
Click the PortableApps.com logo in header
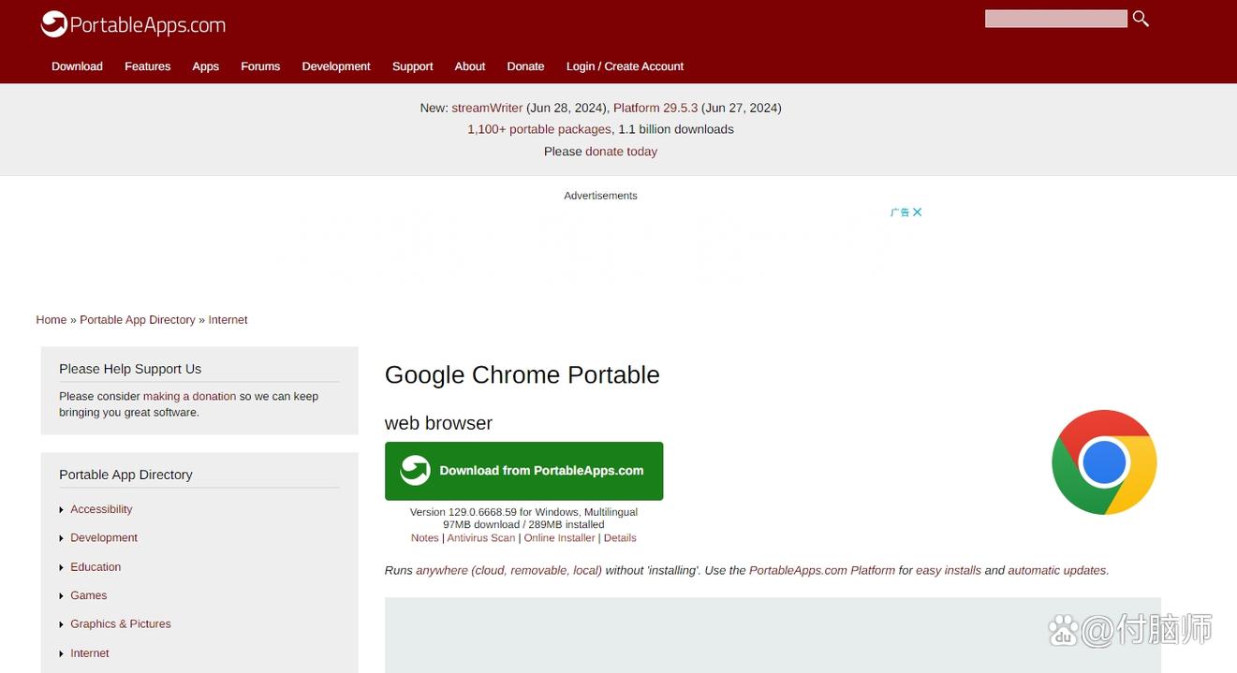pyautogui.click(x=133, y=24)
